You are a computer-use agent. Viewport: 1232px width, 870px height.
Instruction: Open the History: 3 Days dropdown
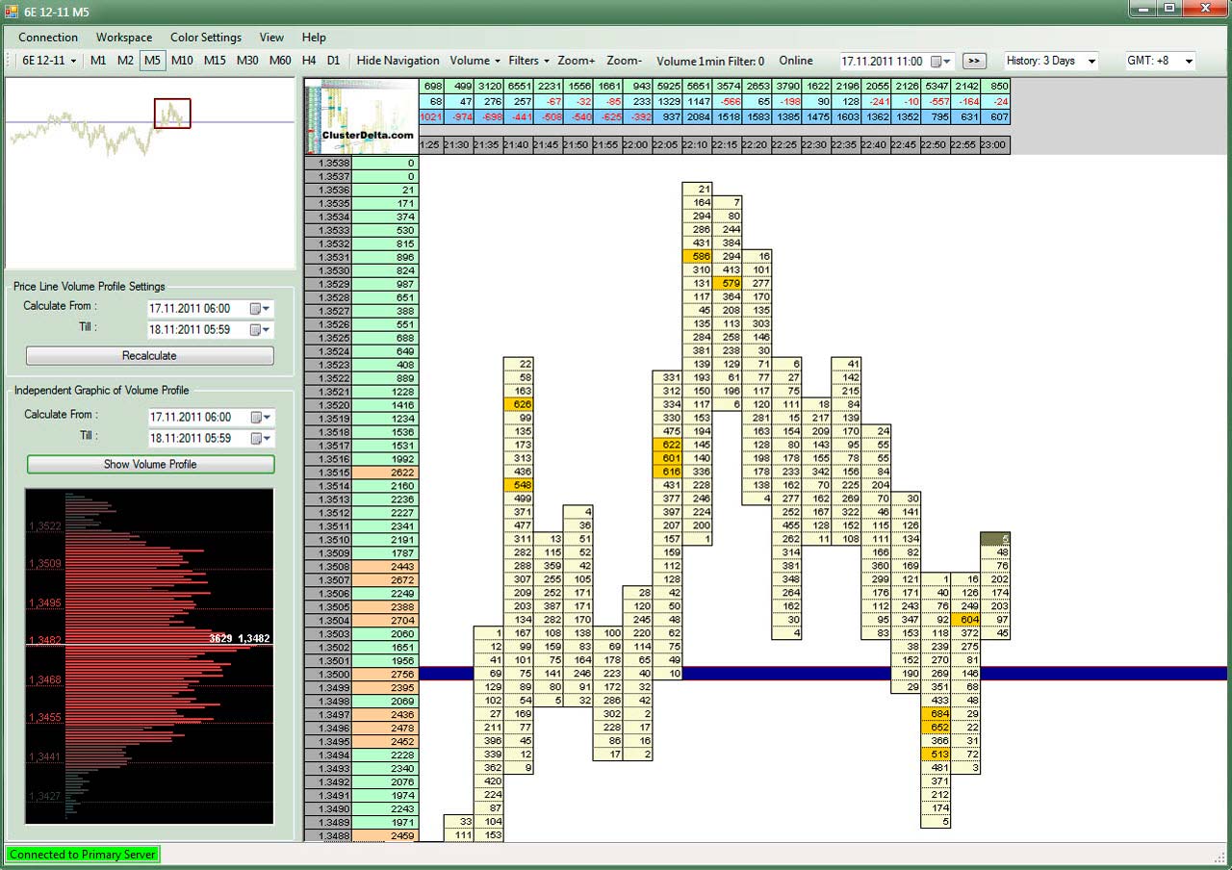pyautogui.click(x=1050, y=61)
